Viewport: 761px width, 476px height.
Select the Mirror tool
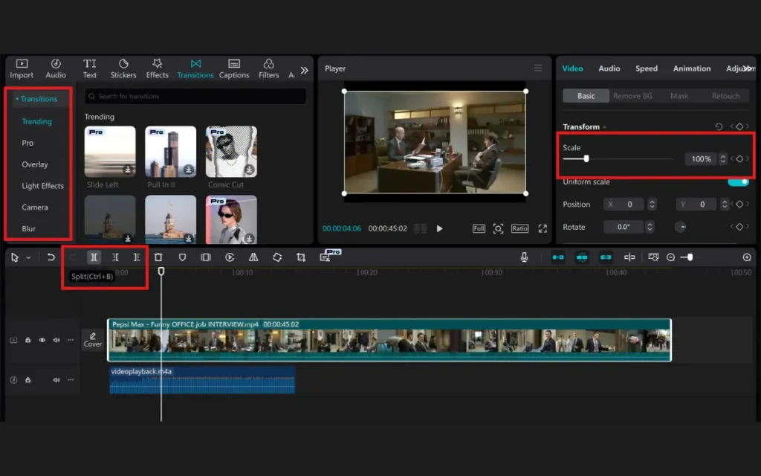253,257
